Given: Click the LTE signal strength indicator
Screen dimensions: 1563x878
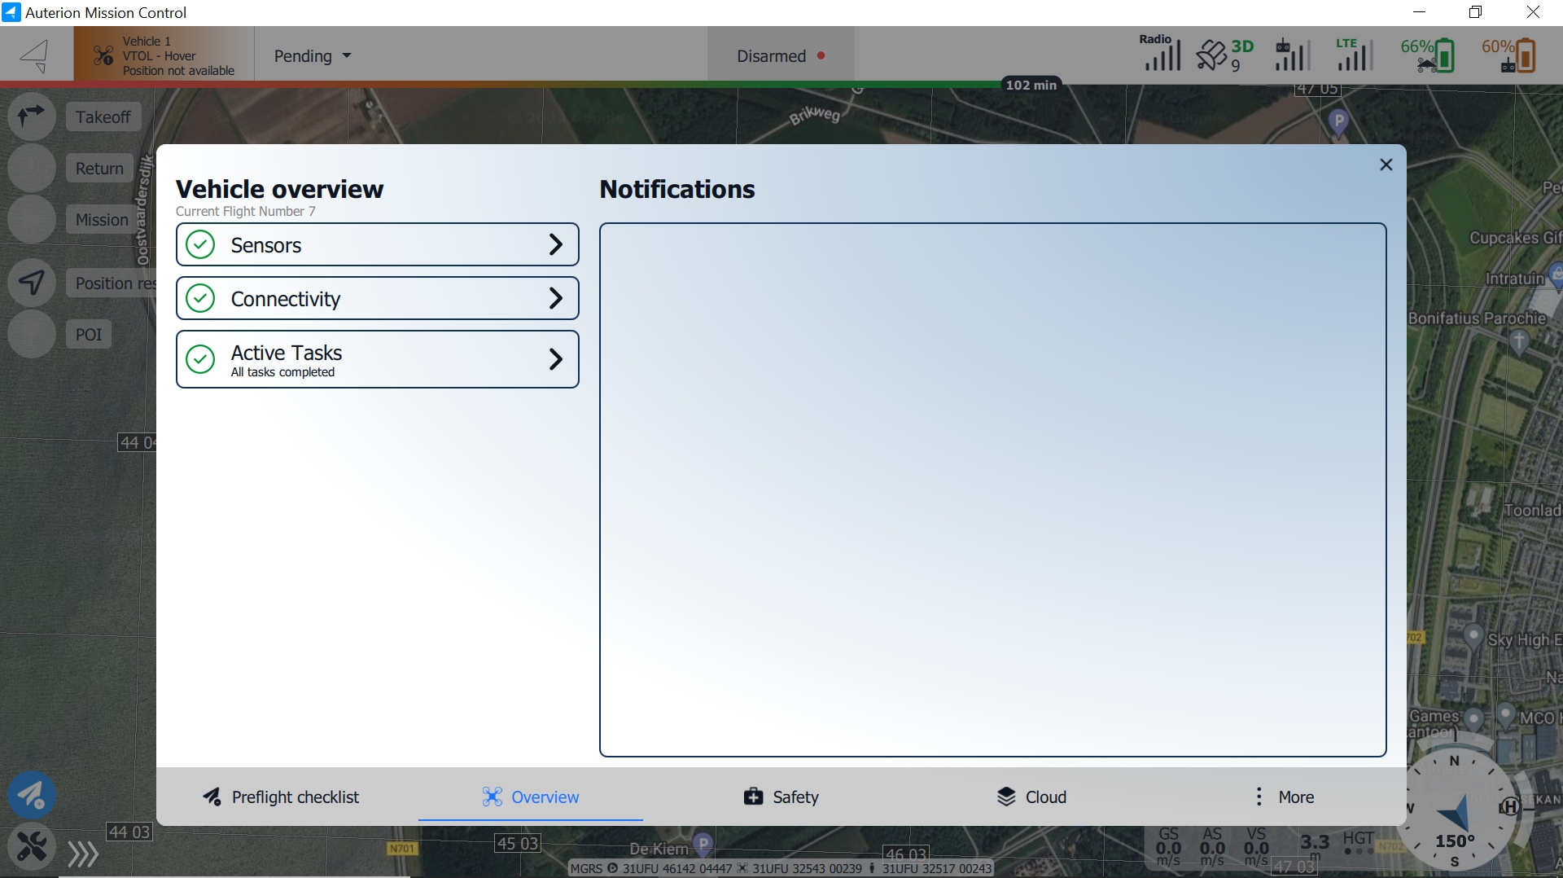Looking at the screenshot, I should click(1353, 55).
